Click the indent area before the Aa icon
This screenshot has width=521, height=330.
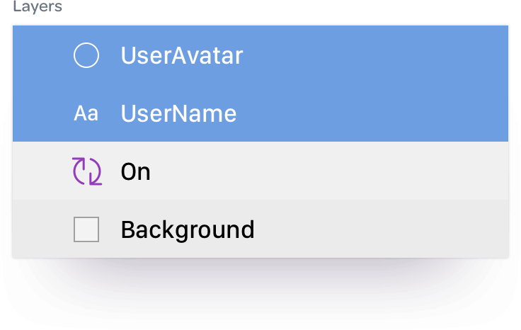[42, 113]
